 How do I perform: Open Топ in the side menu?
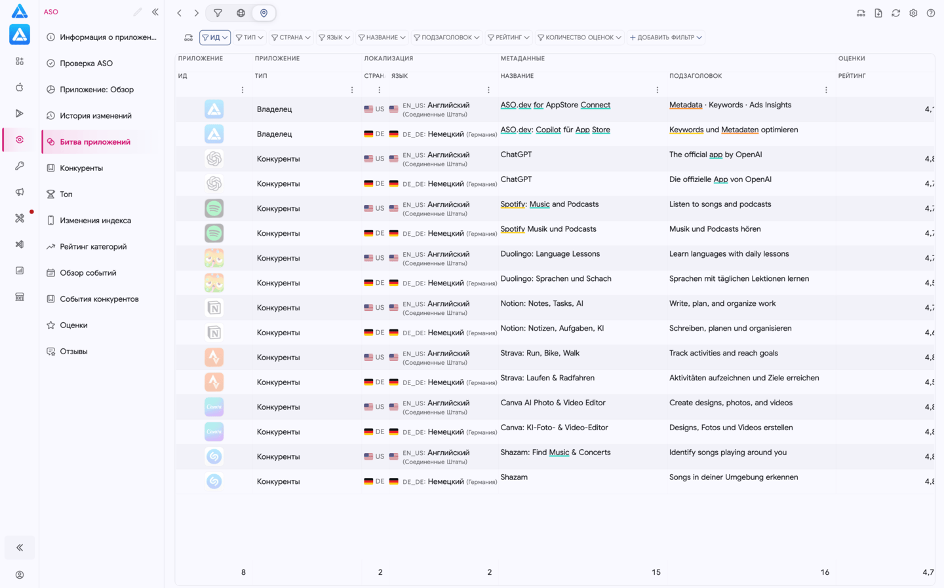pyautogui.click(x=102, y=194)
